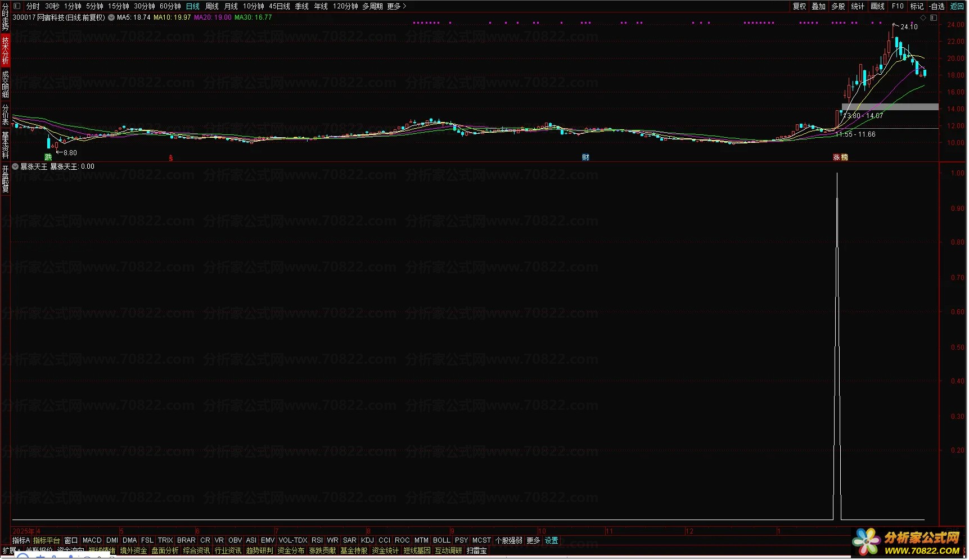Apply the MACD indicator

[92, 540]
